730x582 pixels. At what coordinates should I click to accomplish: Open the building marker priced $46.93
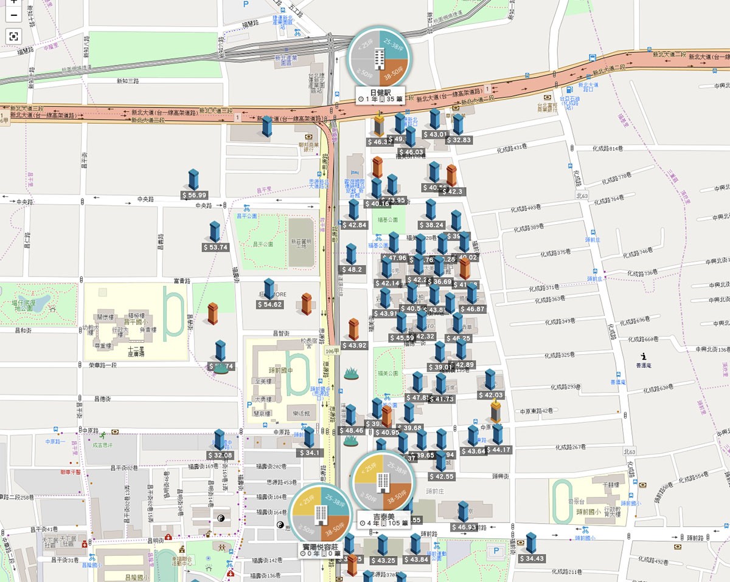point(464,512)
